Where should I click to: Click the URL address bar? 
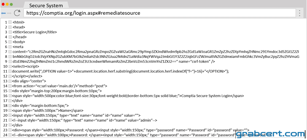point(160,13)
